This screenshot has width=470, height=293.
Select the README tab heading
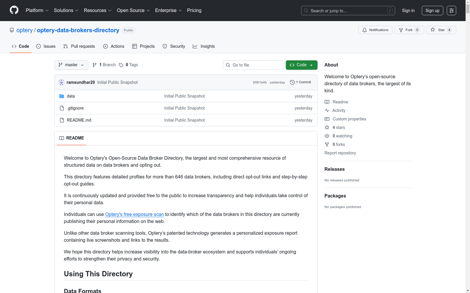(72, 138)
